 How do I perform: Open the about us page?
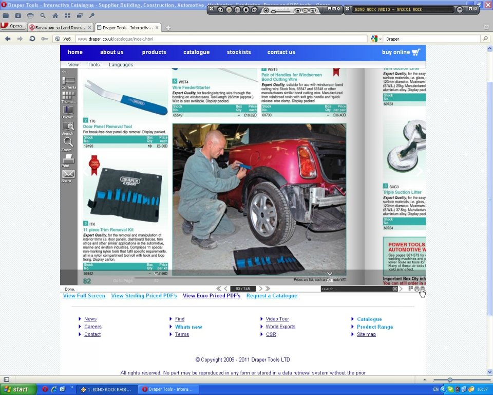click(111, 52)
